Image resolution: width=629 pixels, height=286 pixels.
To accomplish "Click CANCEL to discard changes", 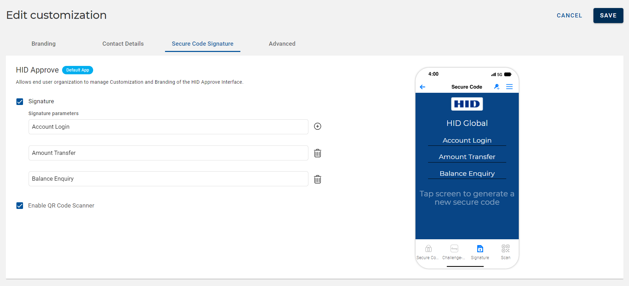I will pyautogui.click(x=569, y=15).
